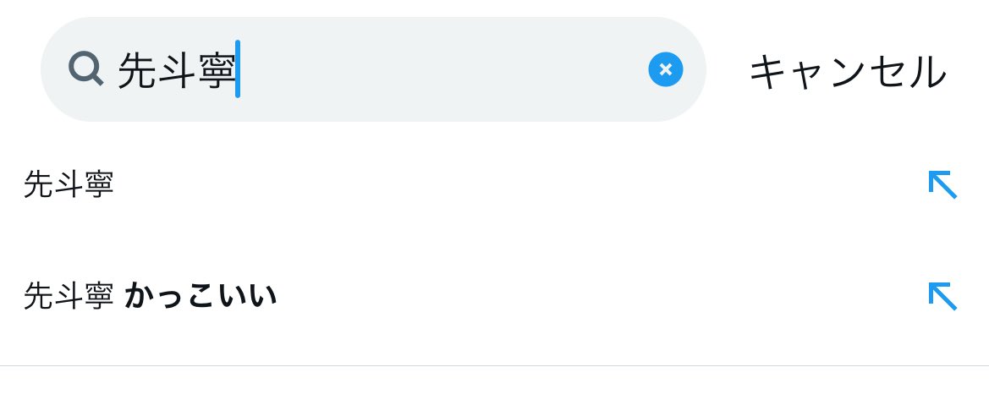
Task: Place the cursor after 寧 in the search box
Action: pos(238,69)
